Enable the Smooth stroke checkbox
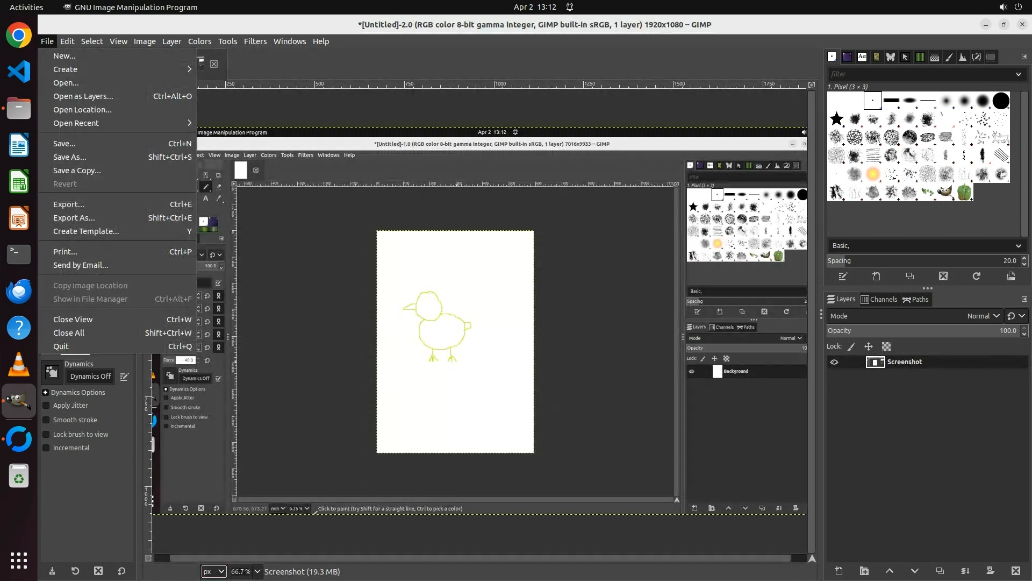Image resolution: width=1032 pixels, height=581 pixels. coord(46,420)
